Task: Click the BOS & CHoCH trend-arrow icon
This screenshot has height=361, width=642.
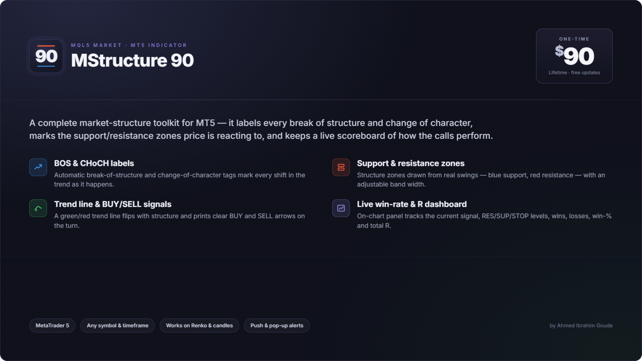Action: pos(38,167)
